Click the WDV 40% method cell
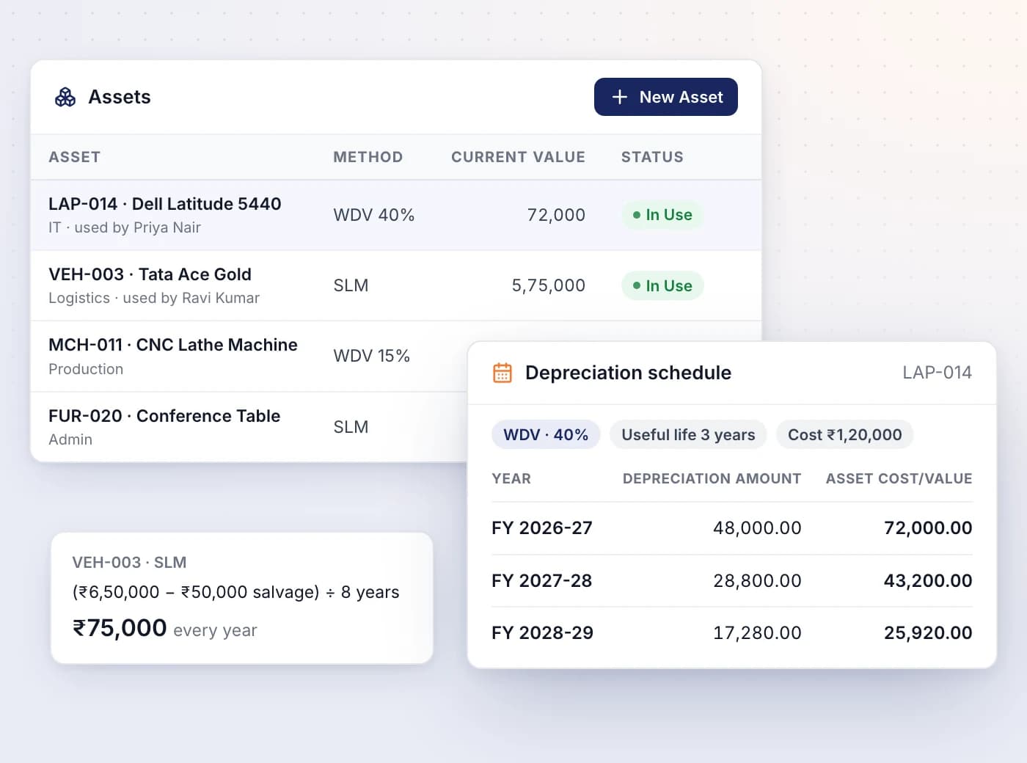The width and height of the screenshot is (1027, 763). pos(374,215)
